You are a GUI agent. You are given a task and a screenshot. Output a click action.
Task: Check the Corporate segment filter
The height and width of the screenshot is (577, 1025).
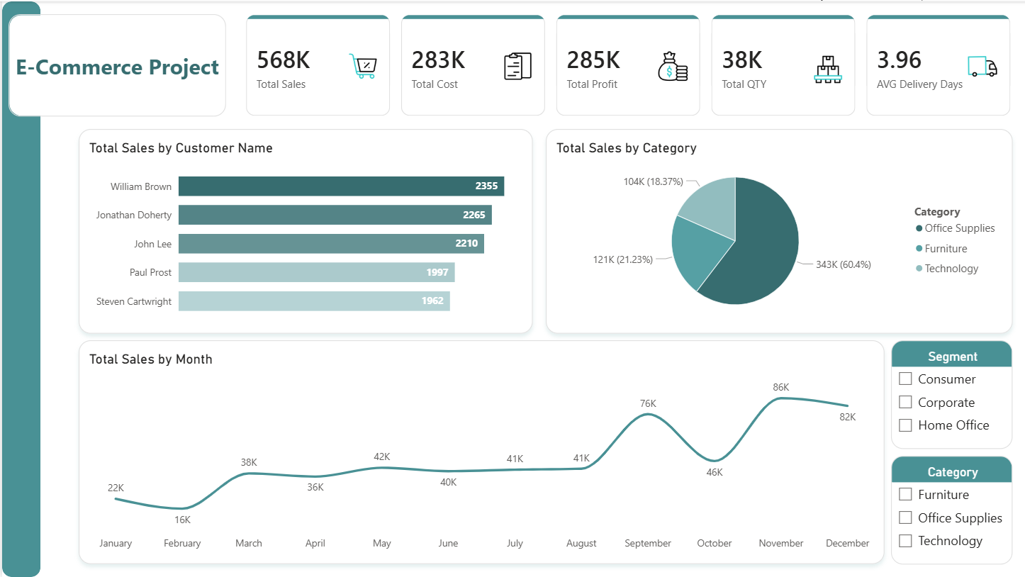coord(905,402)
